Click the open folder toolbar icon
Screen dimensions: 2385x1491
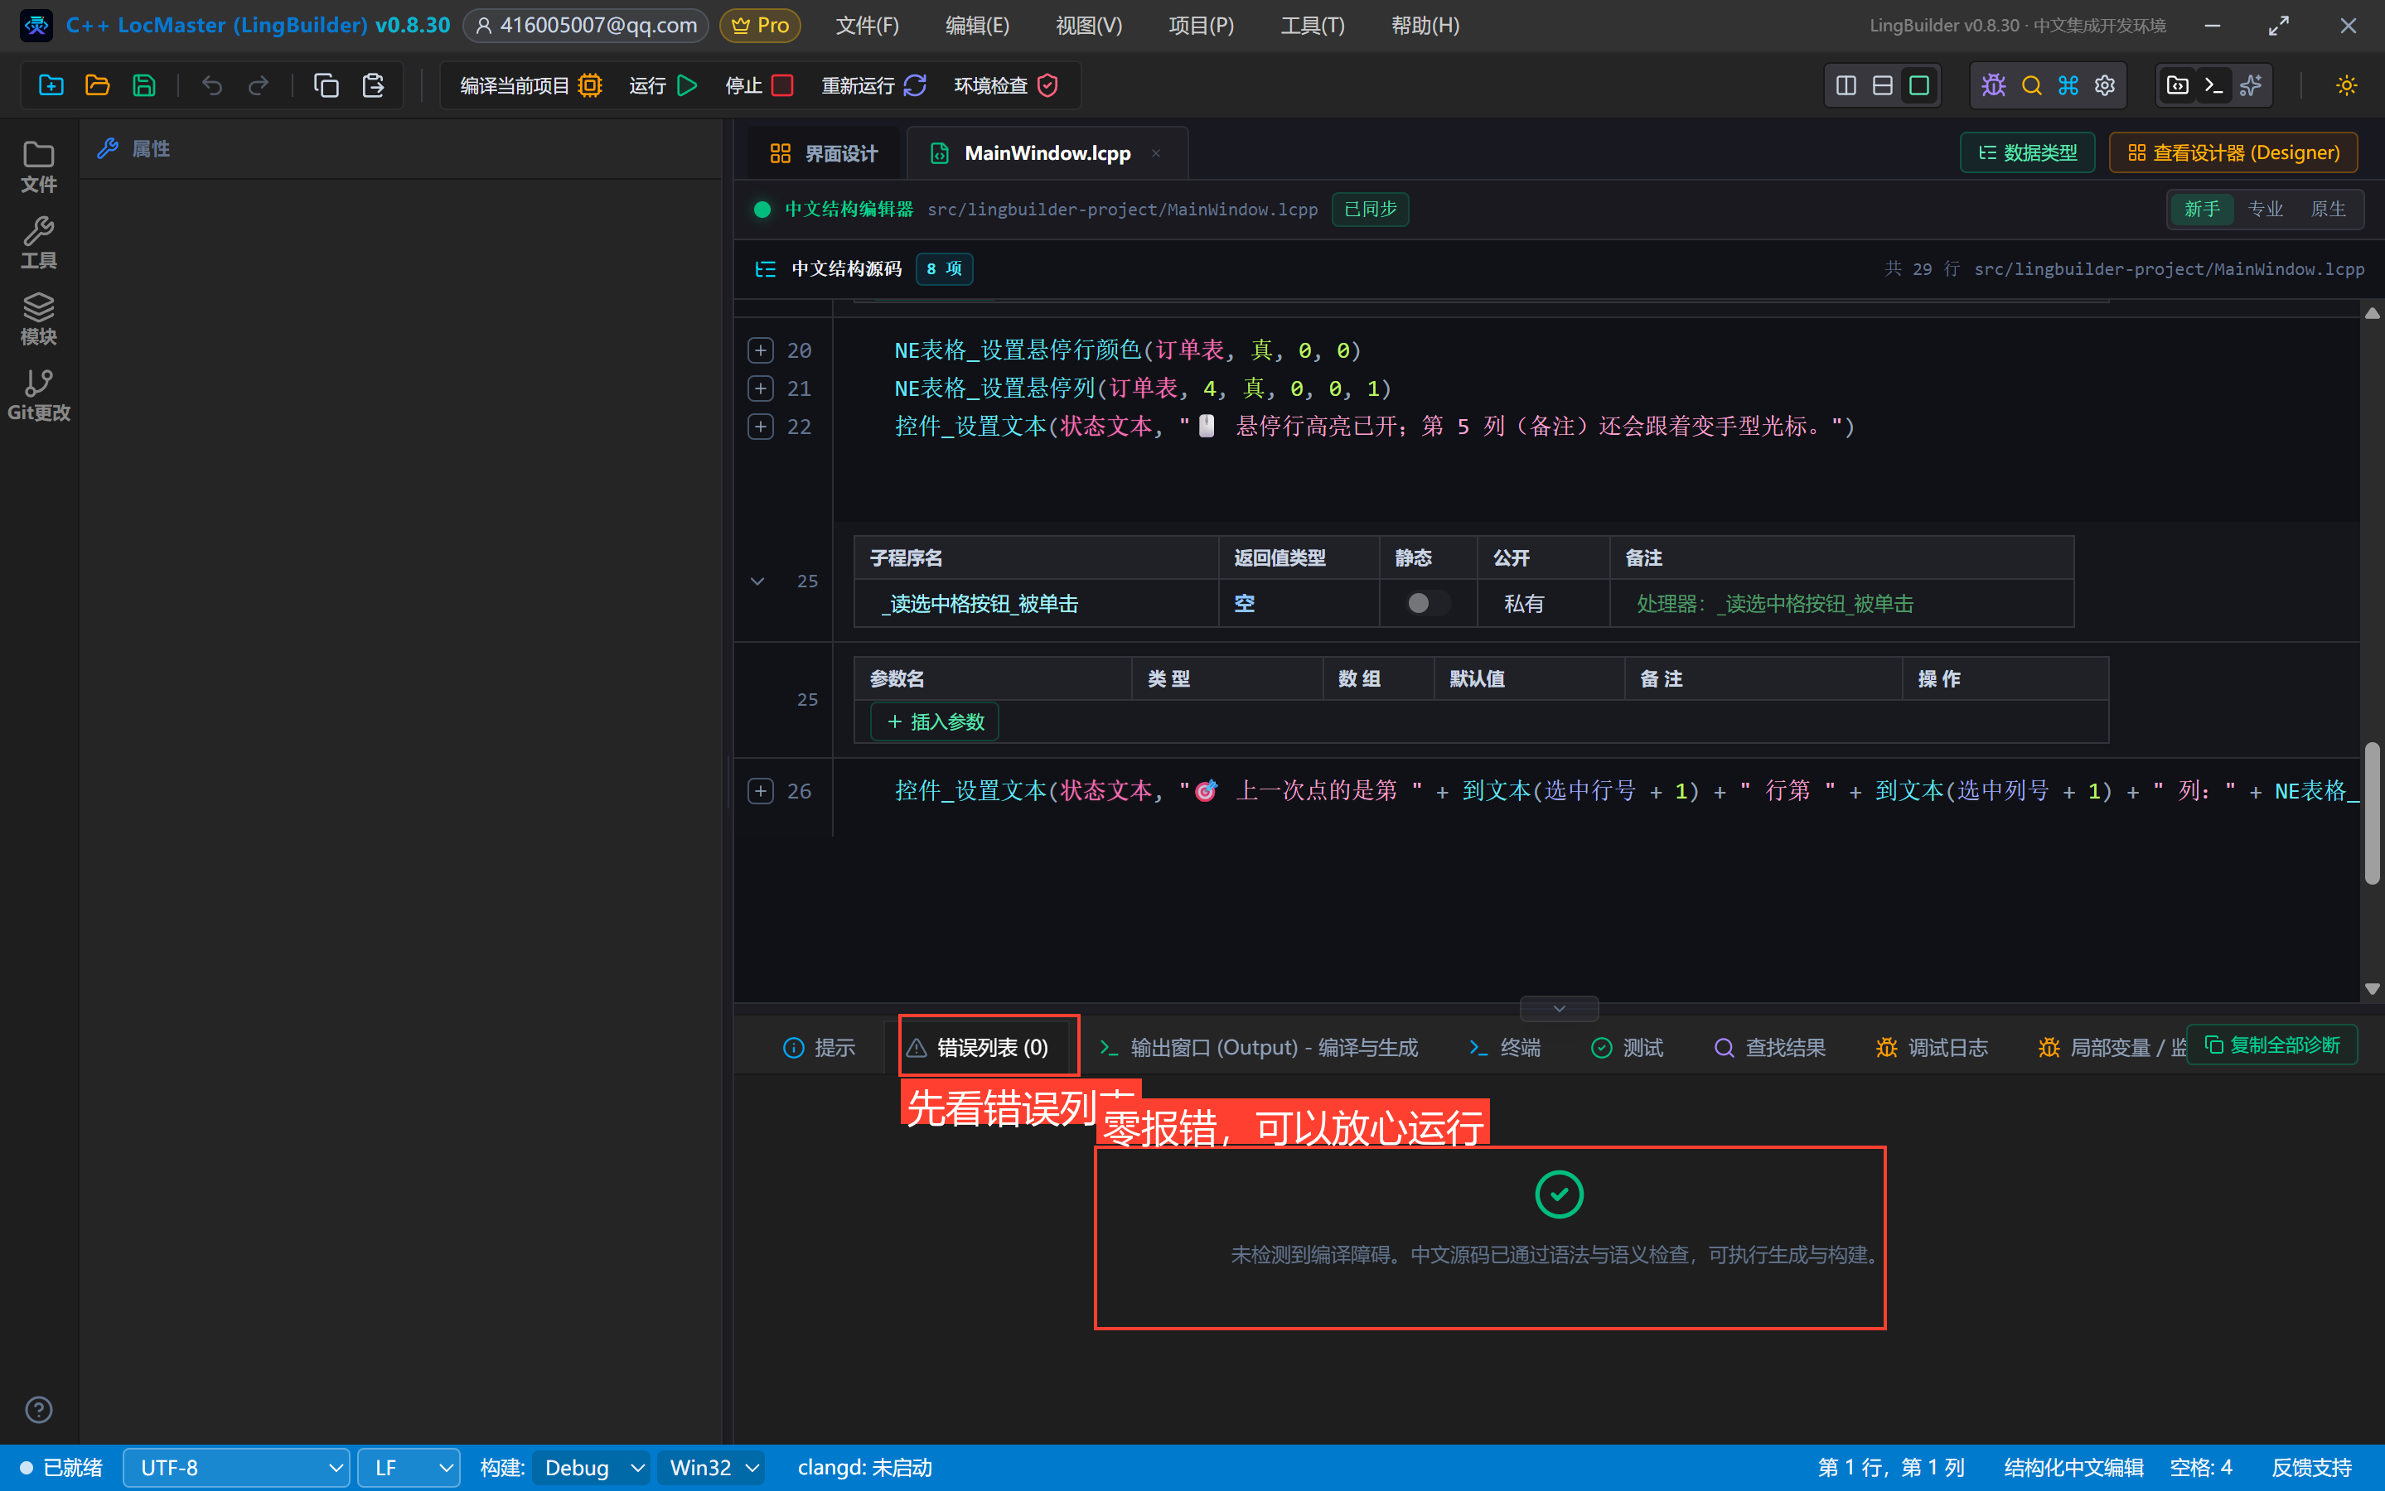[97, 86]
